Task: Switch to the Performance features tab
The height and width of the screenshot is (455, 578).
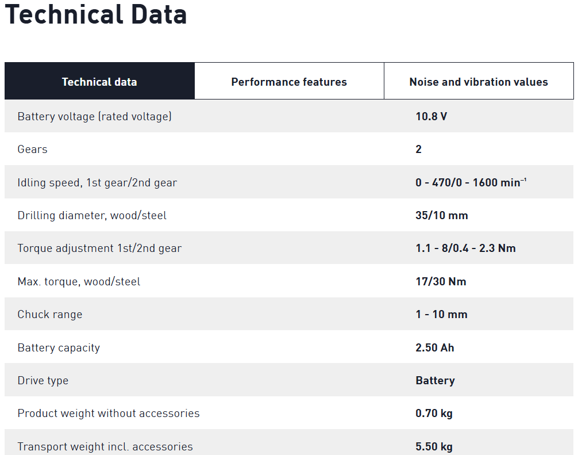Action: coord(289,82)
